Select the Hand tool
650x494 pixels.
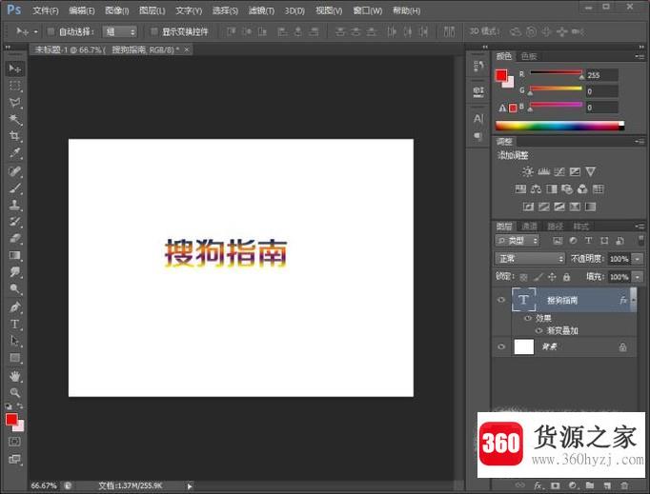pos(15,376)
